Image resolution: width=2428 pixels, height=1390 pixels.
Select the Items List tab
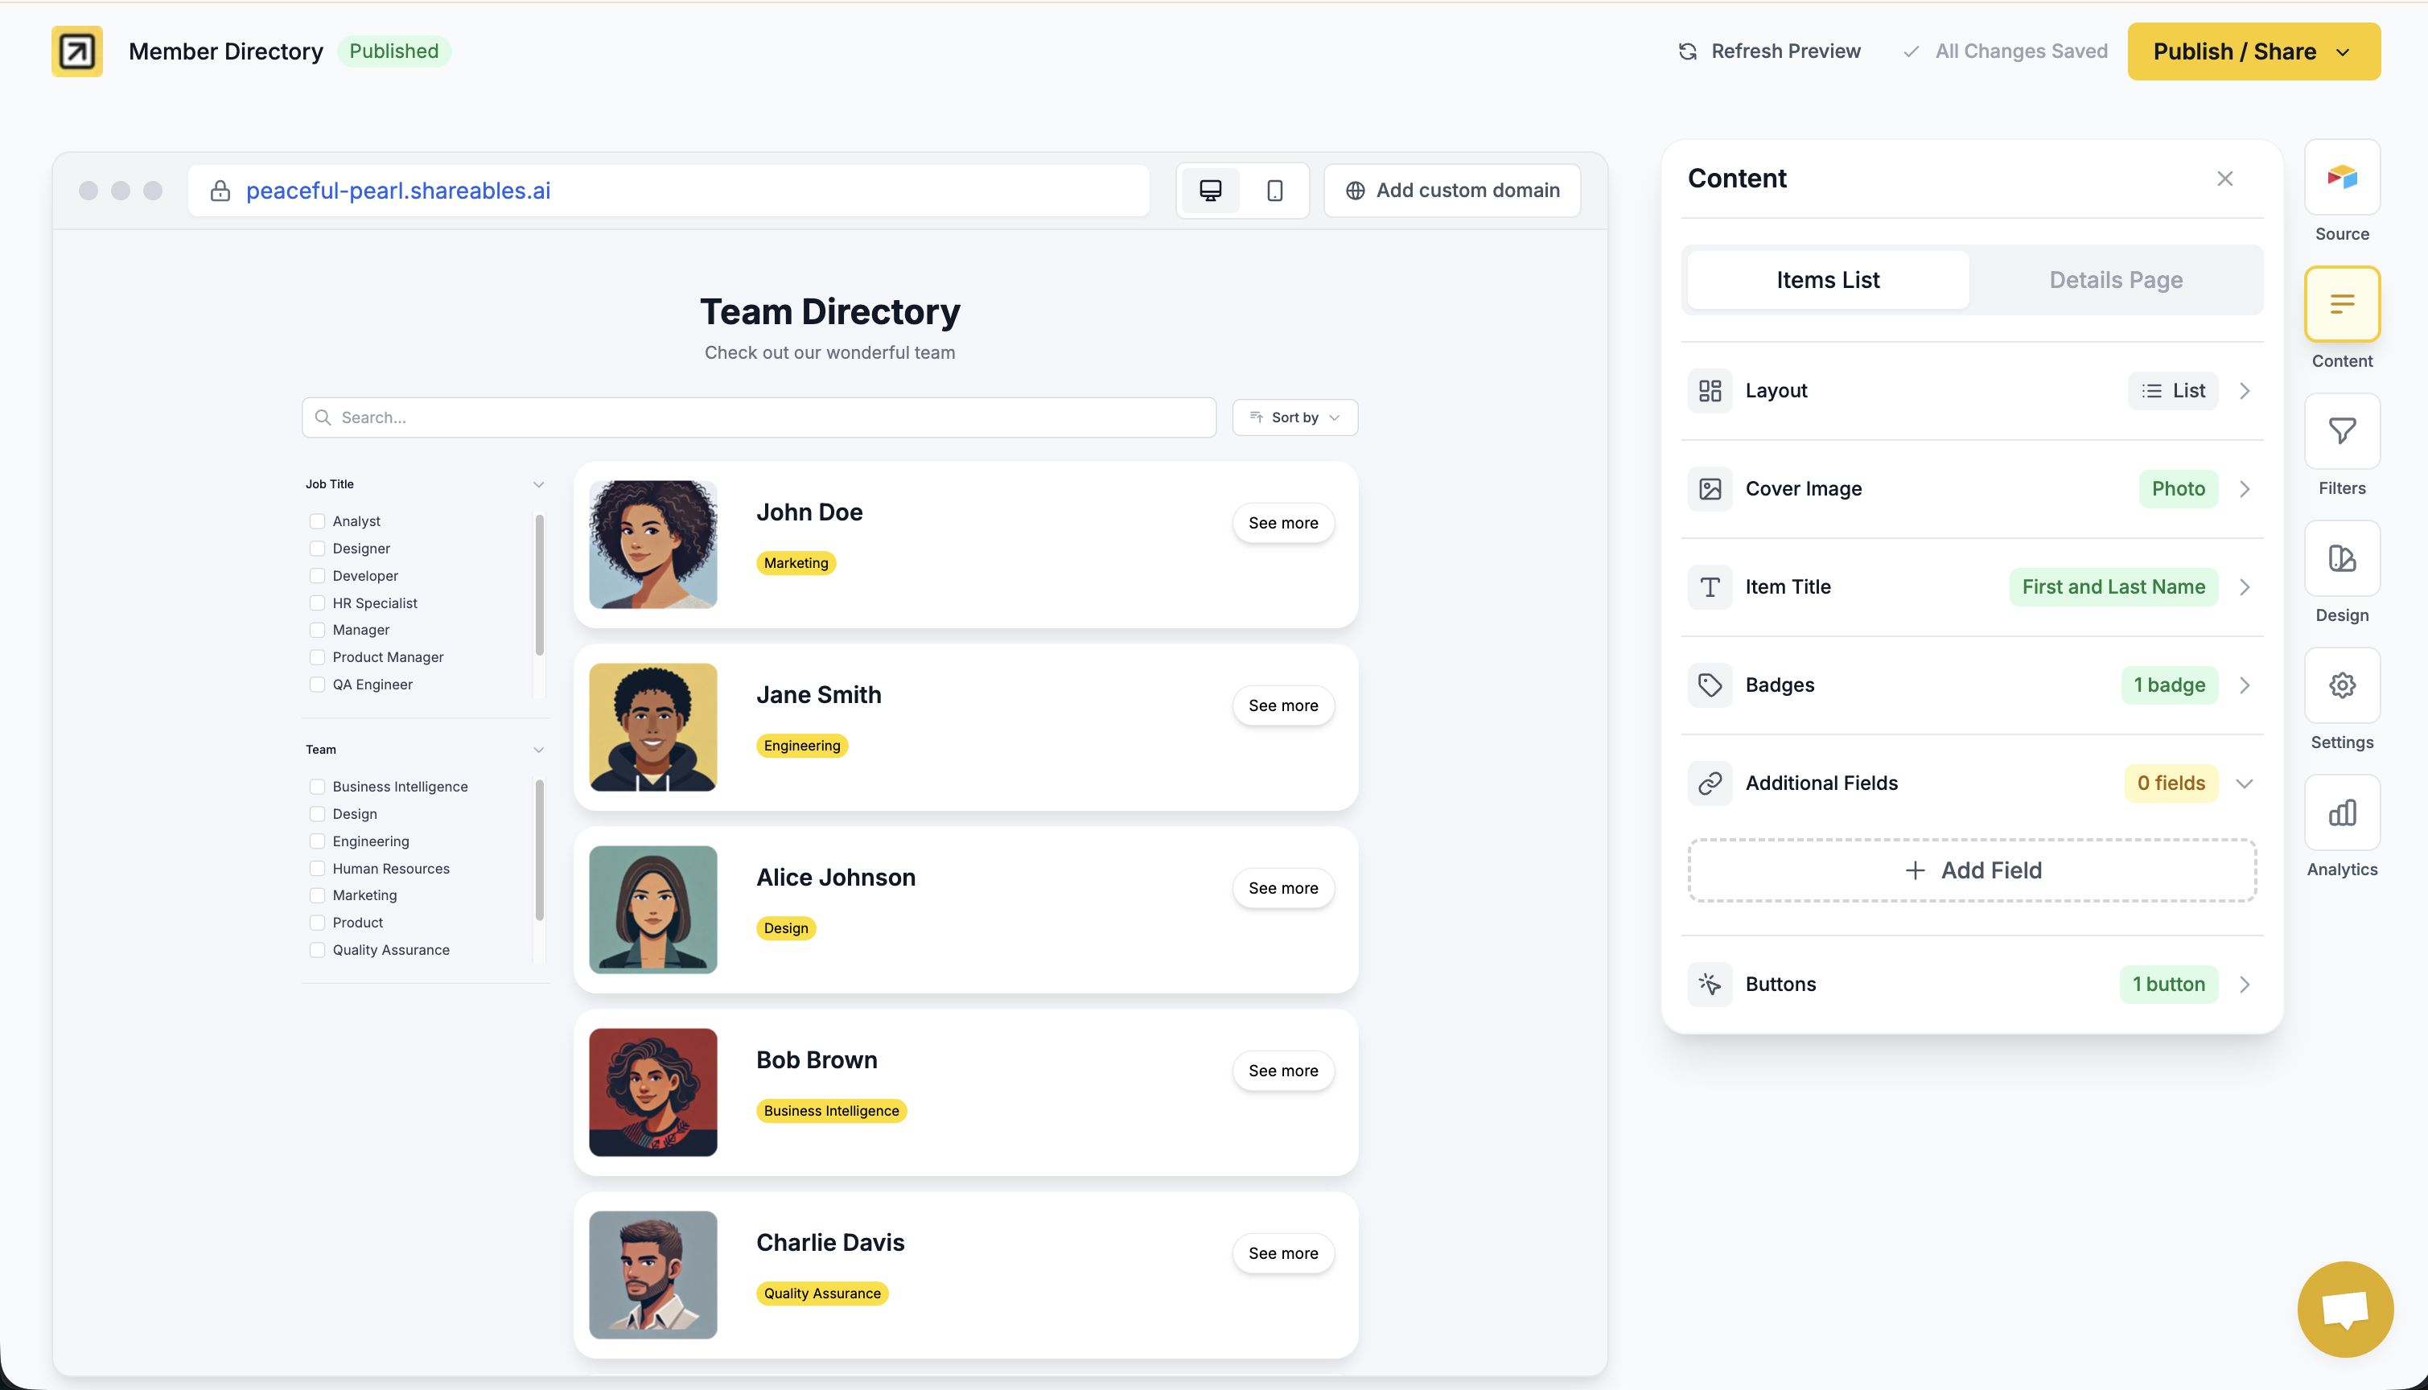tap(1826, 279)
